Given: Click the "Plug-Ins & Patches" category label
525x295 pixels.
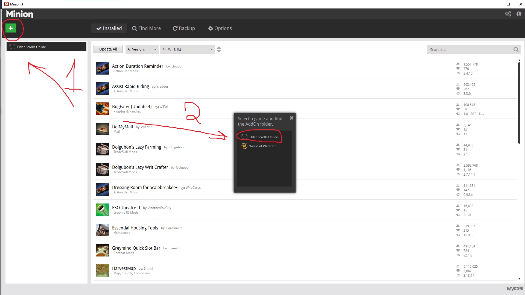Looking at the screenshot, I should [x=127, y=111].
